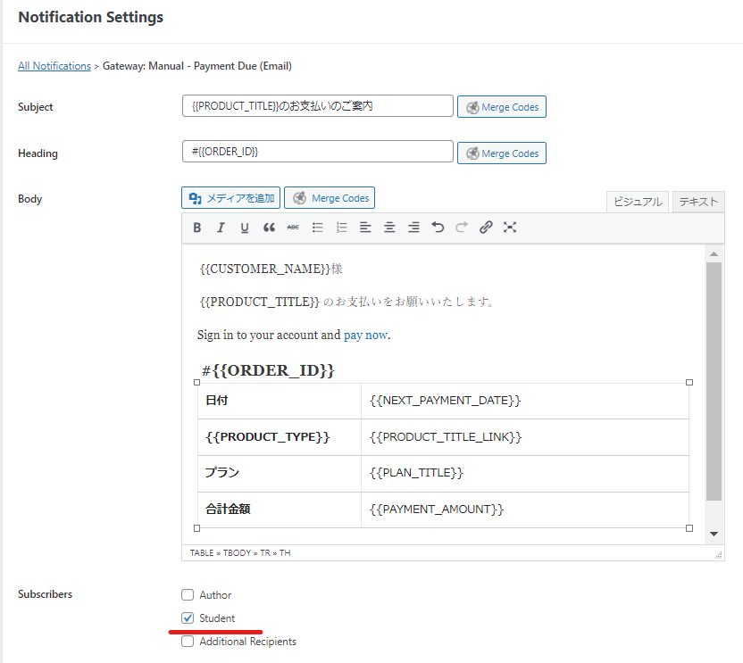Enable the Author subscriber checkbox
743x663 pixels.
pyautogui.click(x=188, y=595)
